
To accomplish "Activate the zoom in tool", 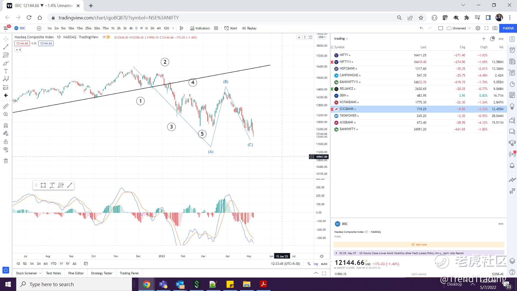I will tap(6, 115).
